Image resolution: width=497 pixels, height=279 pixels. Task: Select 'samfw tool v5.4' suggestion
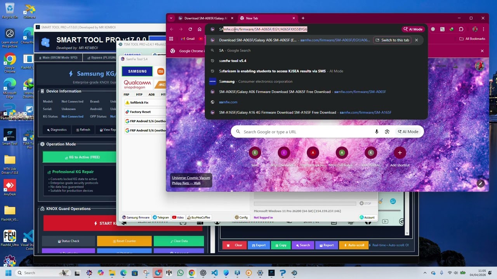click(316, 61)
